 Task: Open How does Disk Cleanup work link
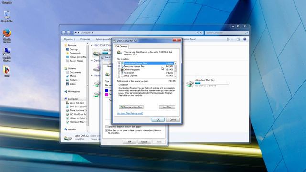130,113
